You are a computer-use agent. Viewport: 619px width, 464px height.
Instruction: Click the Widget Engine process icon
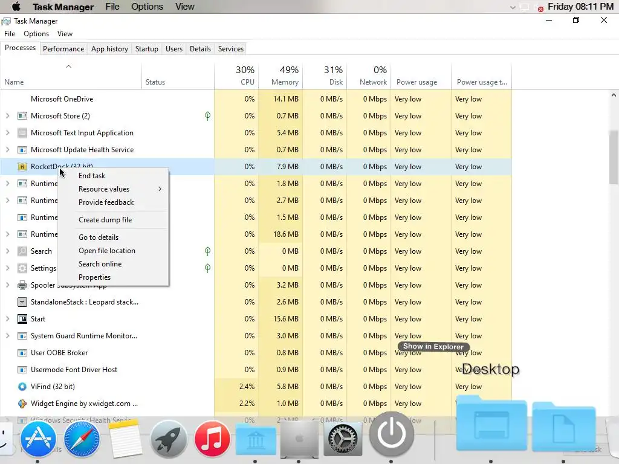pos(22,404)
